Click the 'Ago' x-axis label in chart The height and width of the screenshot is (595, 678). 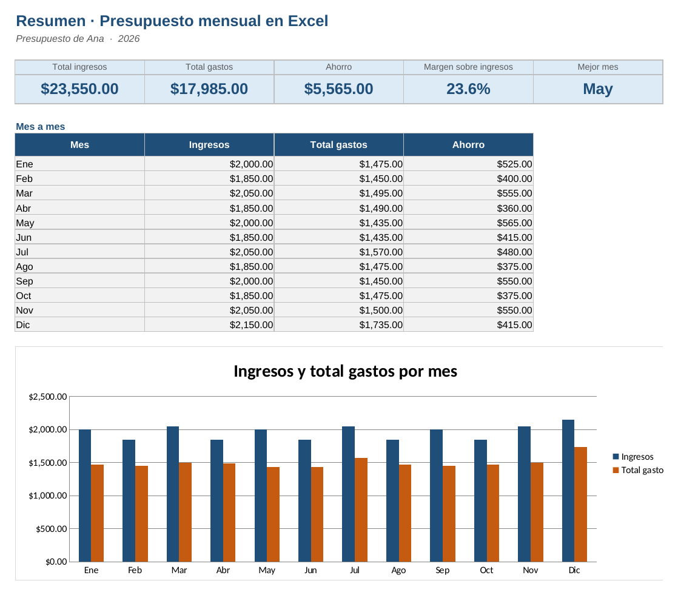pyautogui.click(x=398, y=570)
